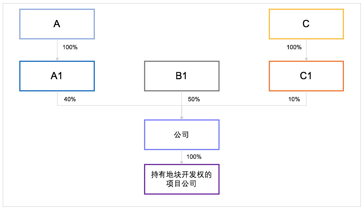Click the 公司 box

click(x=182, y=135)
